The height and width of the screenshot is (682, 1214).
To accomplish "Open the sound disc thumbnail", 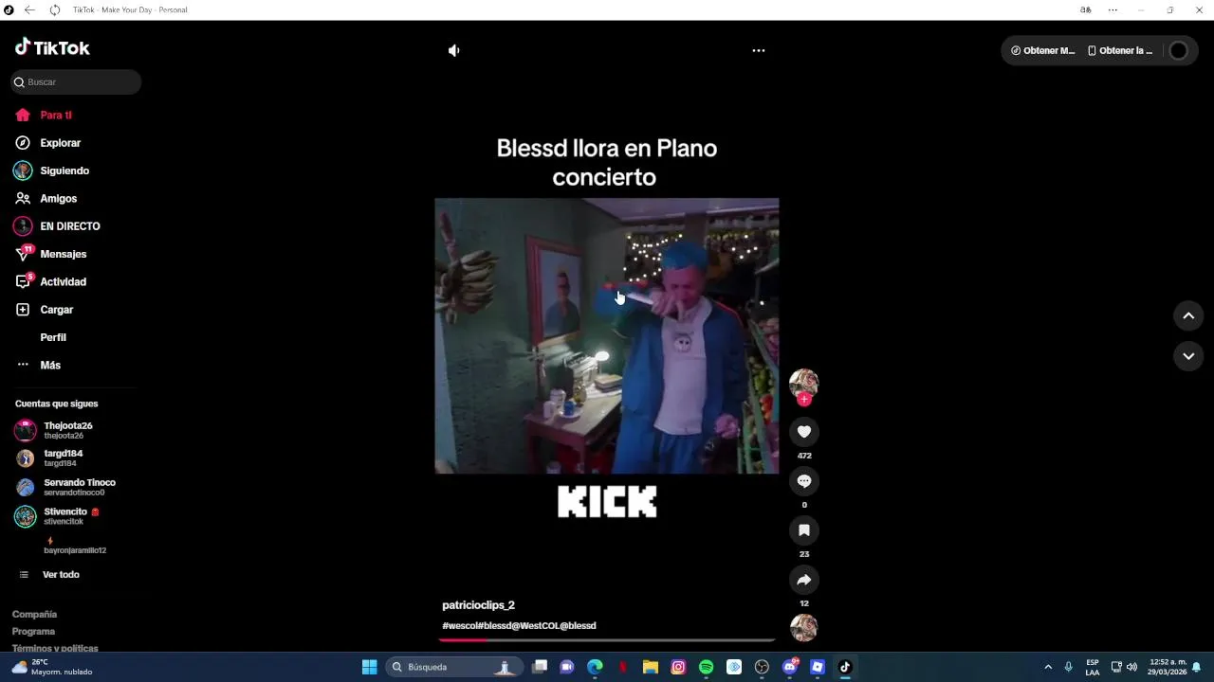I will (x=804, y=627).
